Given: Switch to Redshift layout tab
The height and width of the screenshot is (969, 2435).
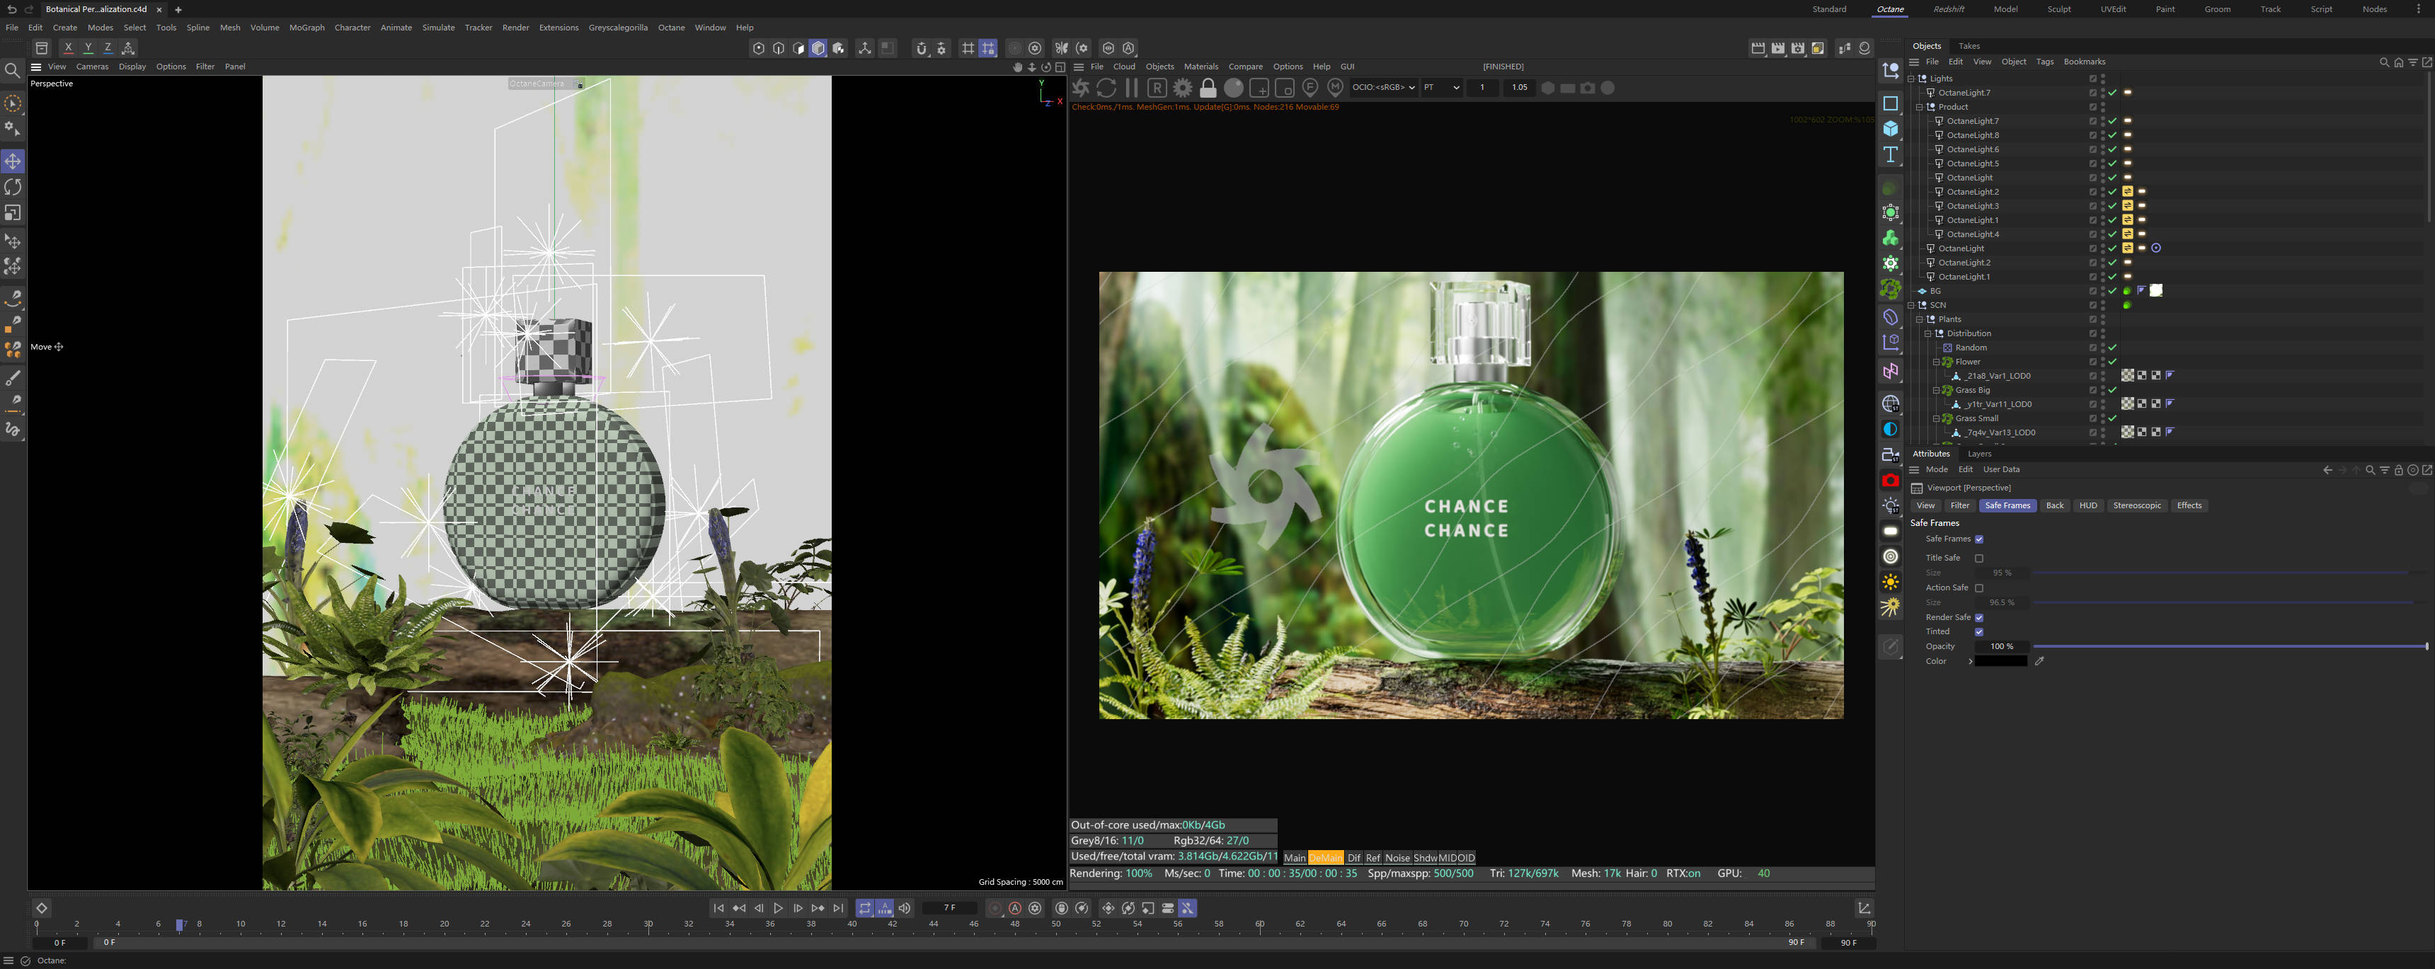Looking at the screenshot, I should coord(1949,9).
